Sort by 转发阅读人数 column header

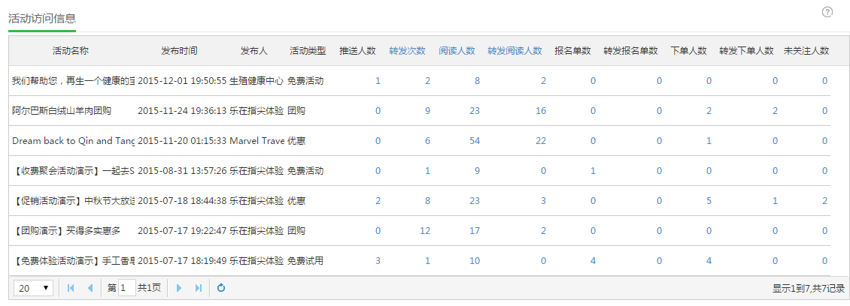click(515, 51)
